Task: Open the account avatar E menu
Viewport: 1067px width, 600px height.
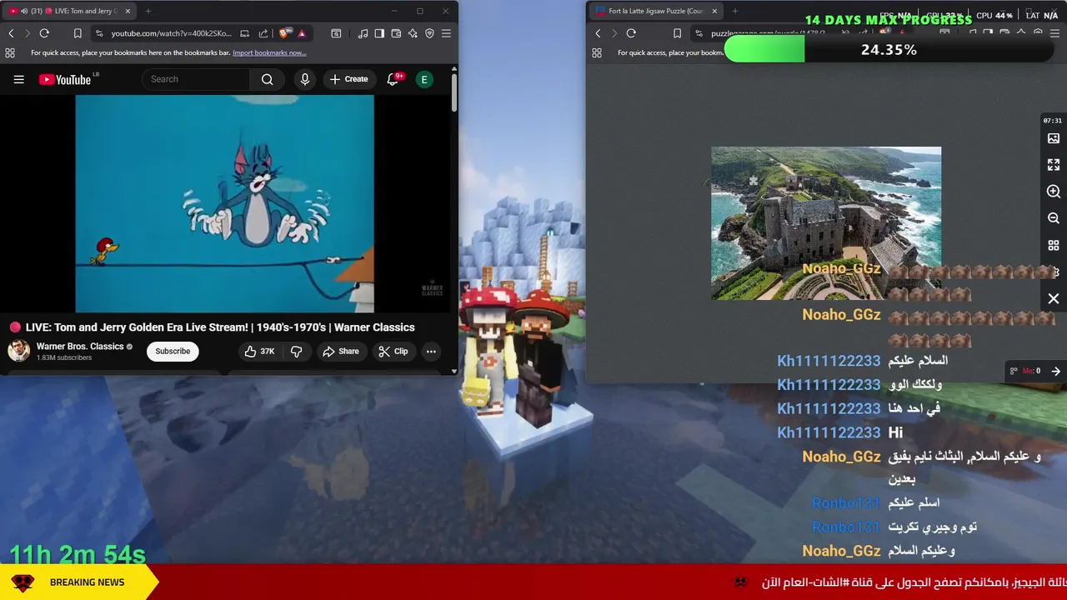Action: [x=424, y=79]
